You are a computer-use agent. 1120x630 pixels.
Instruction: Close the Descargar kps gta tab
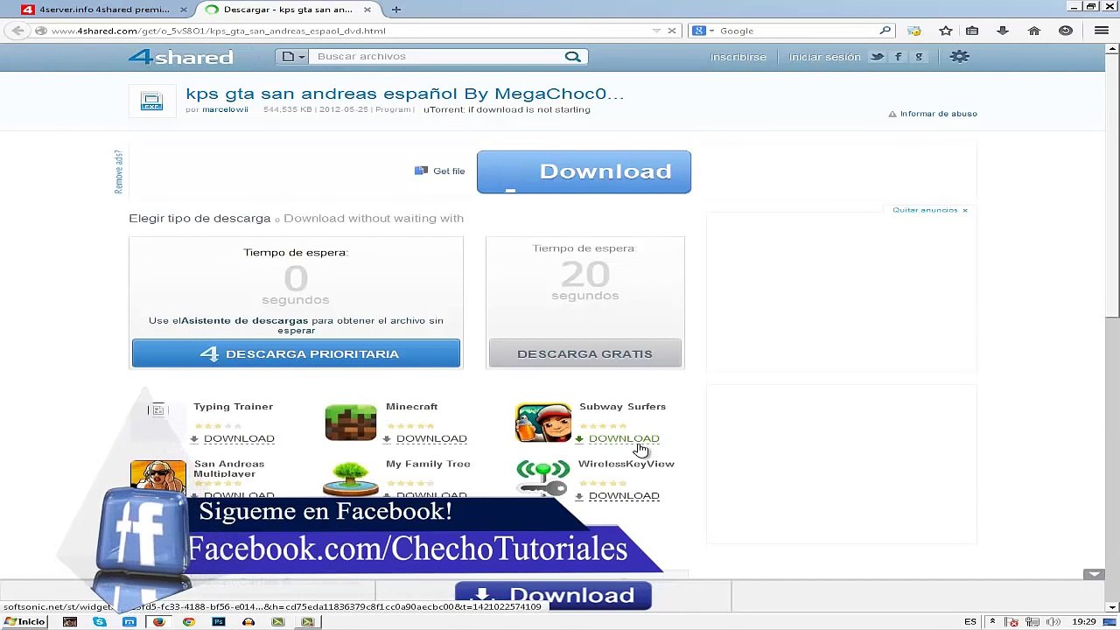click(x=367, y=10)
